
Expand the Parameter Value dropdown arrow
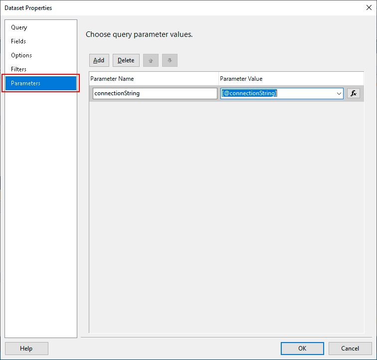pos(339,94)
